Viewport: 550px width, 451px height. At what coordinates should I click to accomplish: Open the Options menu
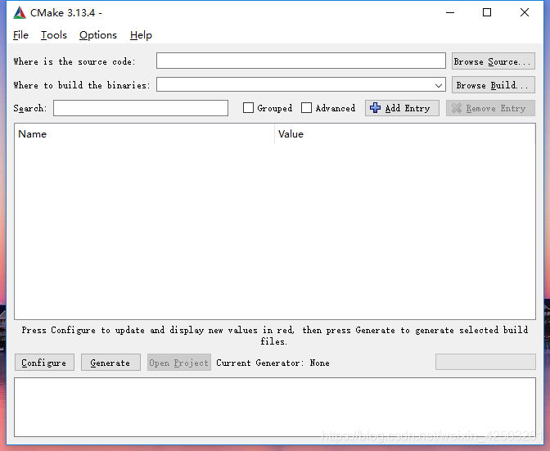(x=98, y=35)
